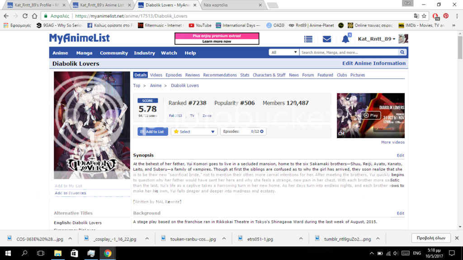Expand options for touken-ranbu-cos download
Image resolution: width=463 pixels, height=260 pixels.
pos(224,239)
